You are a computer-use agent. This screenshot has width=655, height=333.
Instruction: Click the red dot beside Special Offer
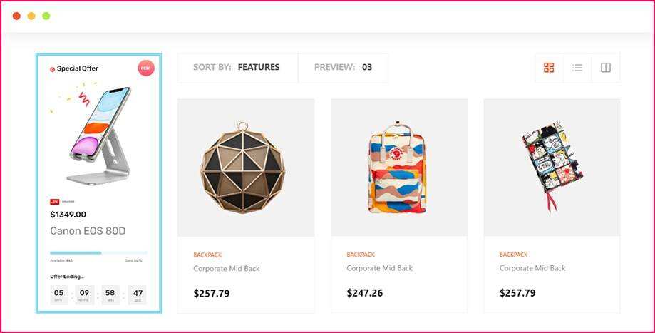click(52, 69)
